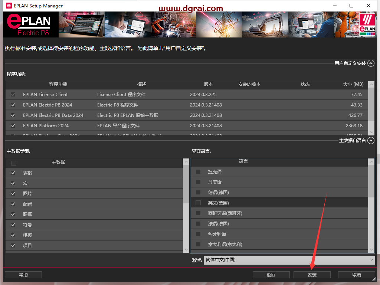Click master data list scrollbar down arrow
This screenshot has width=380, height=285.
tap(186, 249)
